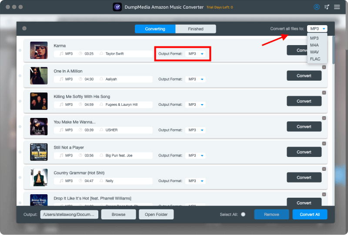Click the Karma song title
Image resolution: width=348 pixels, height=235 pixels.
(60, 46)
